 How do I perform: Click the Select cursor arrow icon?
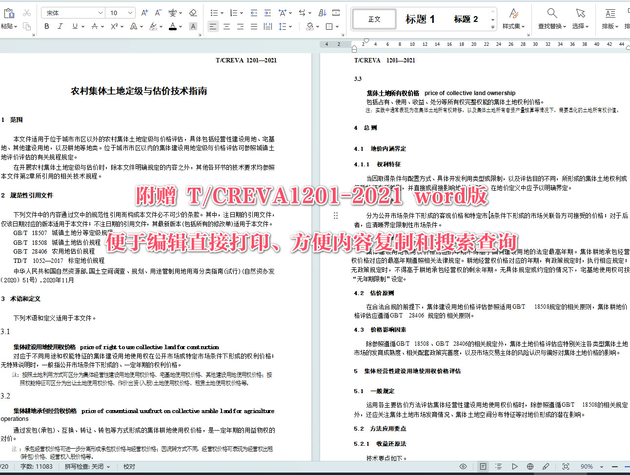coord(580,13)
